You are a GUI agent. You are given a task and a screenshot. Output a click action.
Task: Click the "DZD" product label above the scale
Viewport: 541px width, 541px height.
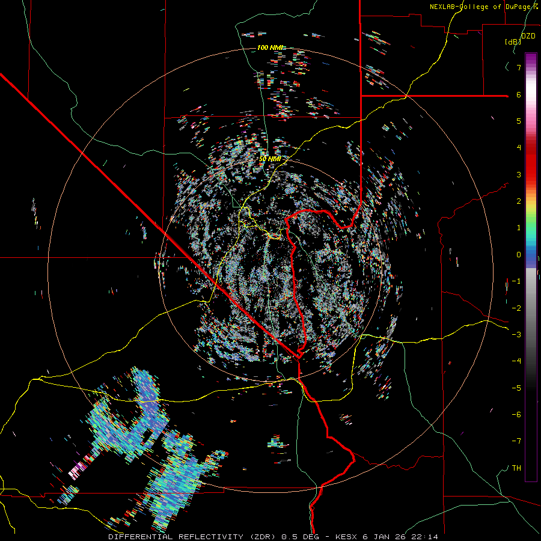coord(528,35)
